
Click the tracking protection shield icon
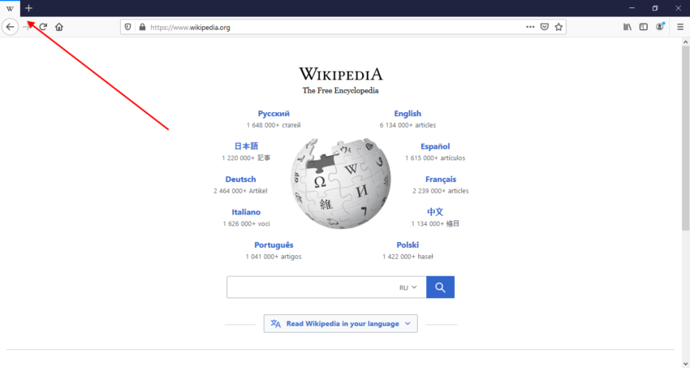(127, 27)
